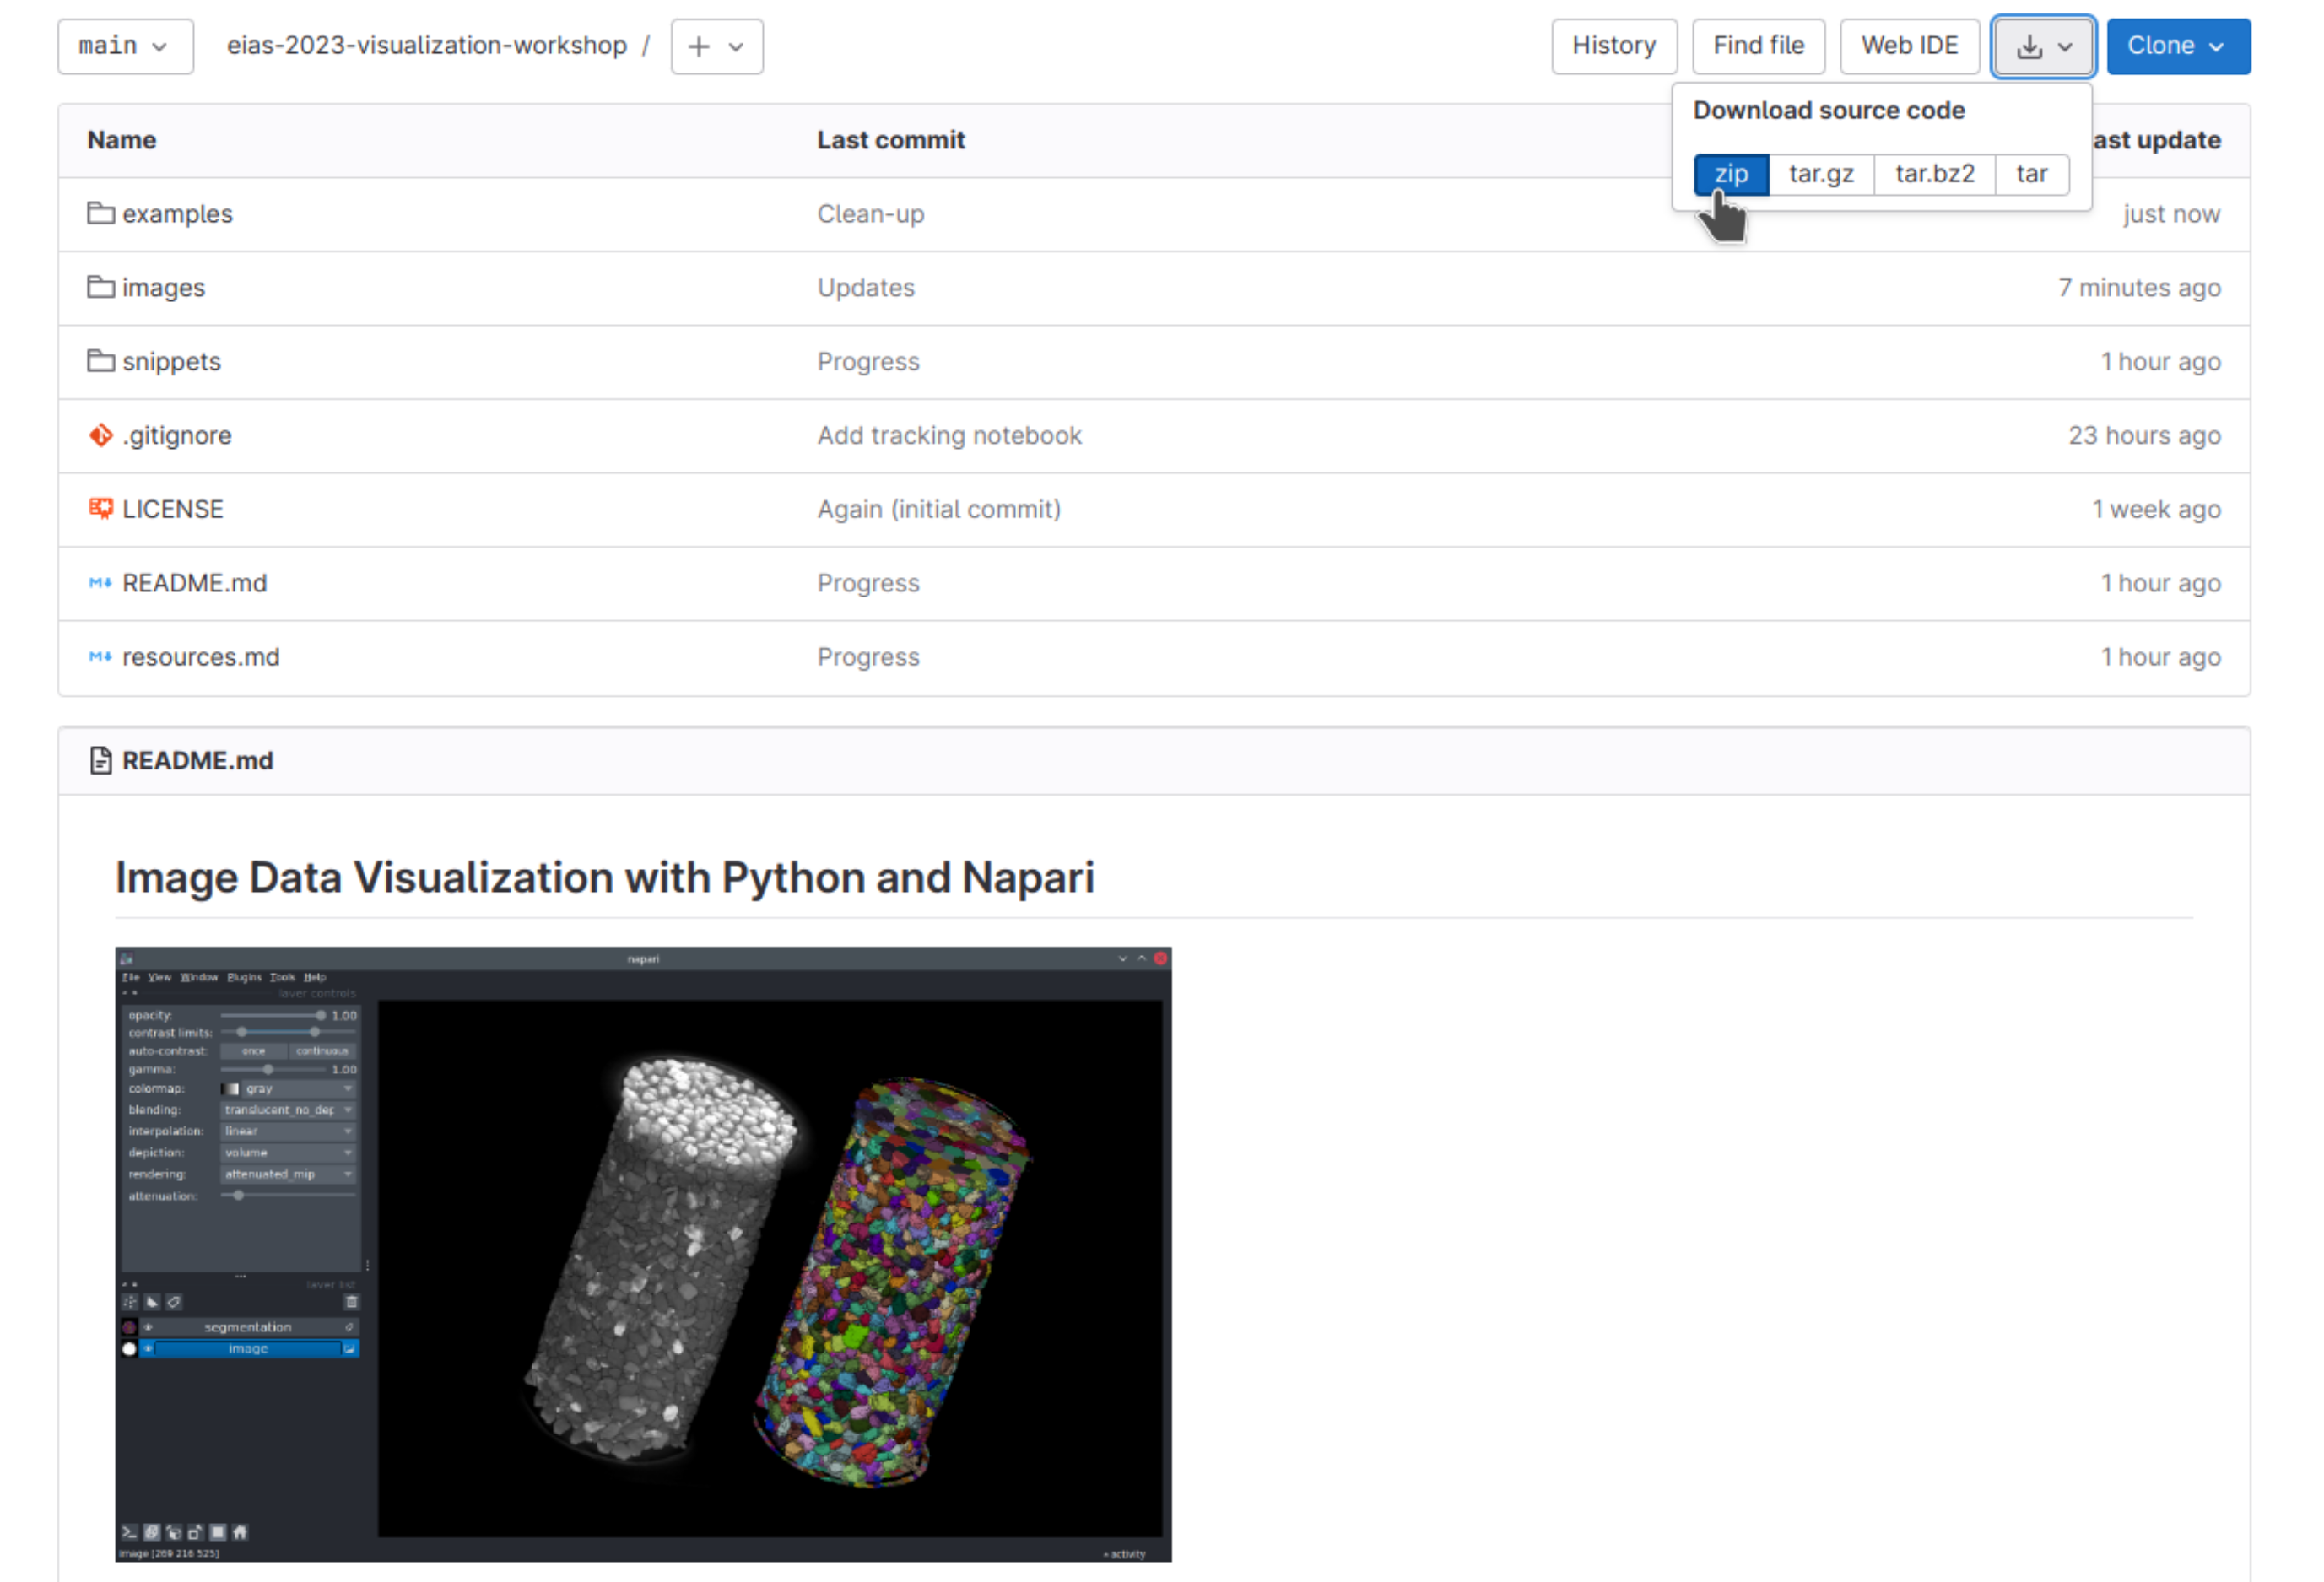This screenshot has width=2324, height=1582.
Task: Open the examples folder icon
Action: coord(100,213)
